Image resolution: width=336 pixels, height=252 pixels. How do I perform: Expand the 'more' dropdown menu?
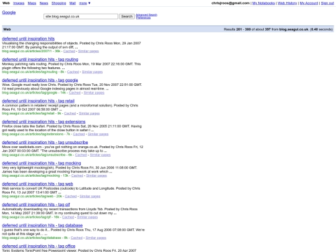coord(85,3)
